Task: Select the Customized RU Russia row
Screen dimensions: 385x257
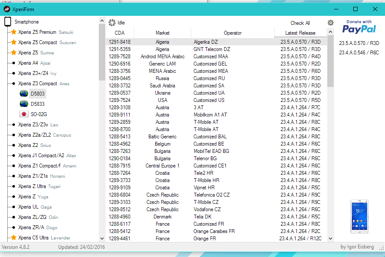Action: [x=216, y=78]
